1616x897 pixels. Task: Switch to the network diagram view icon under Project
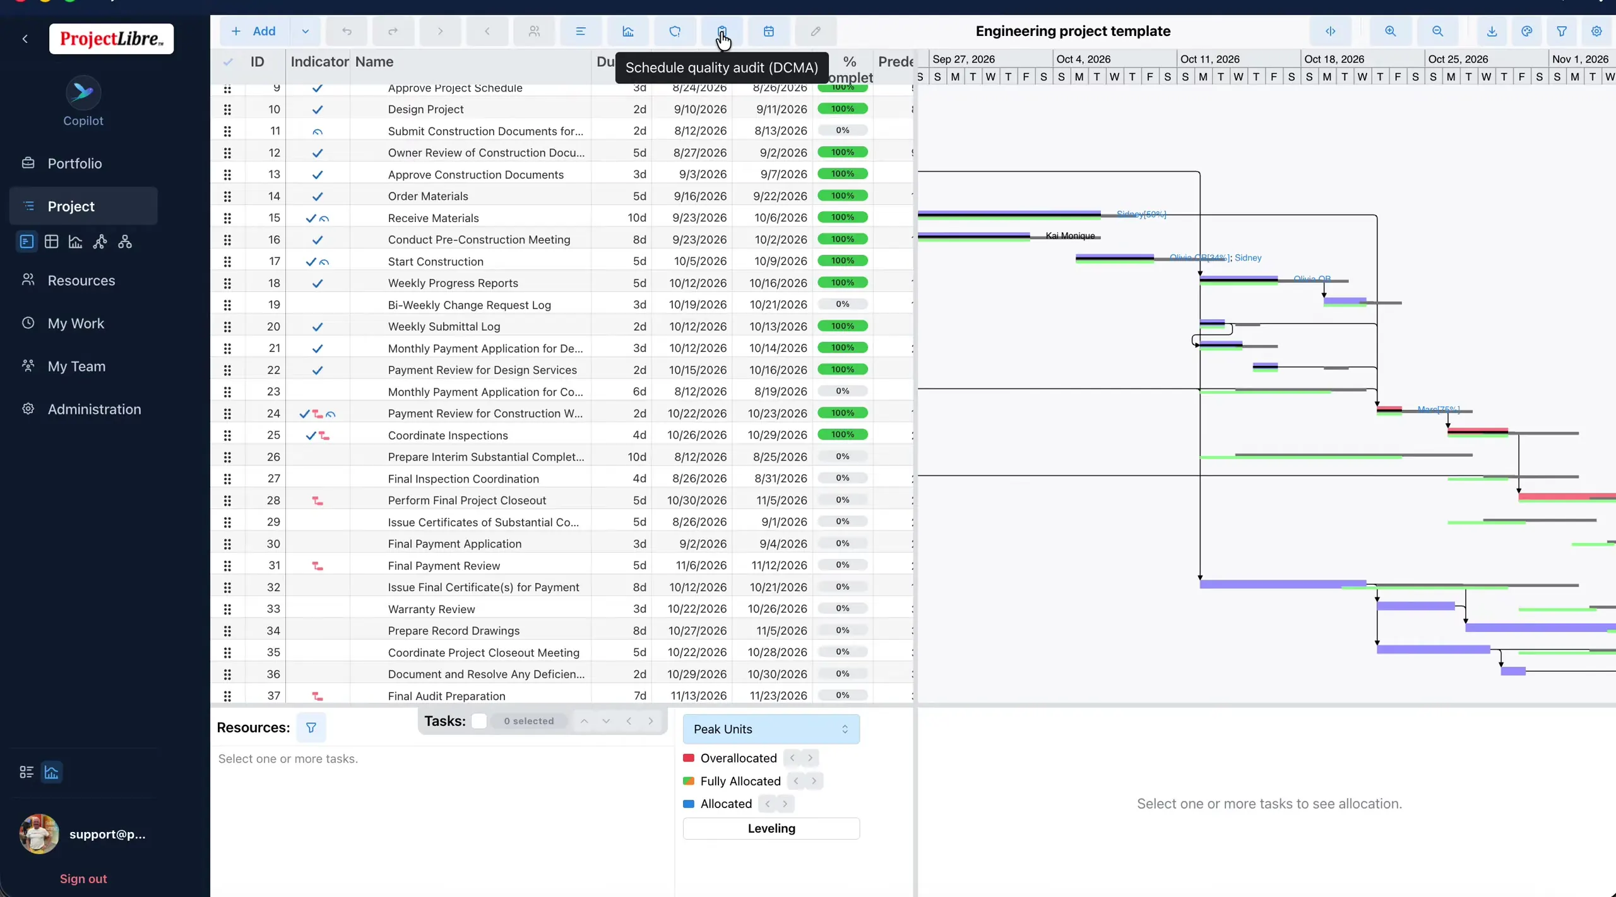100,242
